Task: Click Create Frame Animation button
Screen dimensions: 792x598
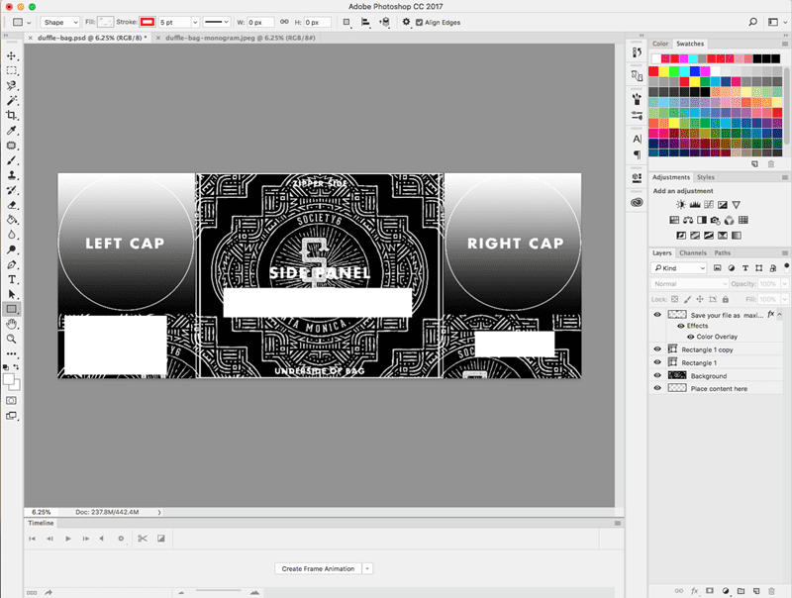Action: point(318,568)
